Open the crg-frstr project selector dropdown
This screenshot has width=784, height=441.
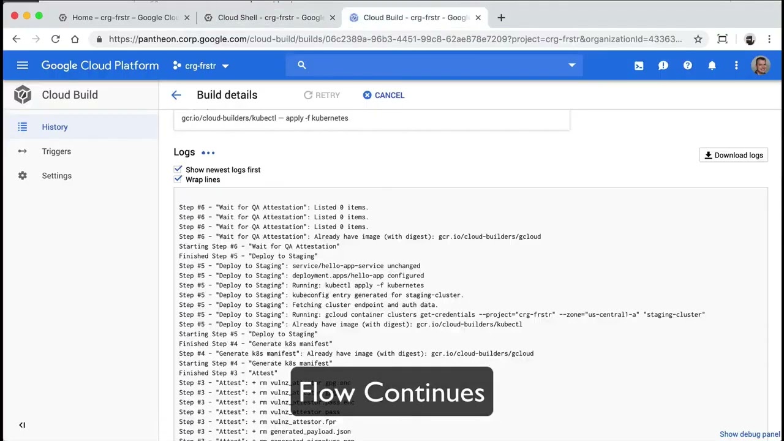(x=201, y=66)
